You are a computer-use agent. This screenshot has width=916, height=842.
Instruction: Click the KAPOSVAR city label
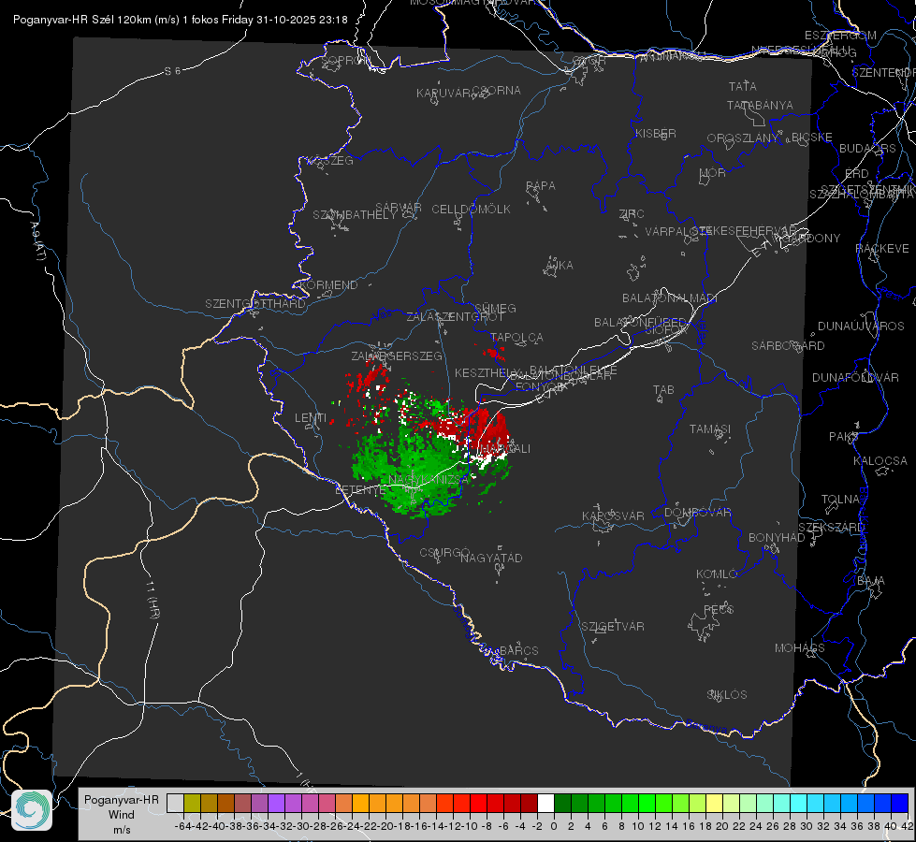click(x=614, y=515)
